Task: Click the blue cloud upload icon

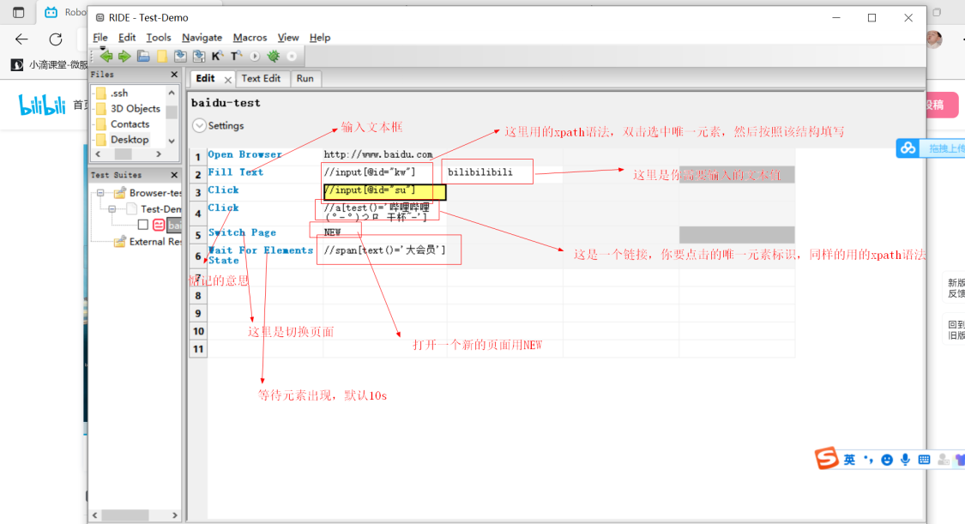Action: point(908,148)
